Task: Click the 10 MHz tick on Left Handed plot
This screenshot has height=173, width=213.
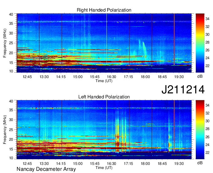Action: 11,158
